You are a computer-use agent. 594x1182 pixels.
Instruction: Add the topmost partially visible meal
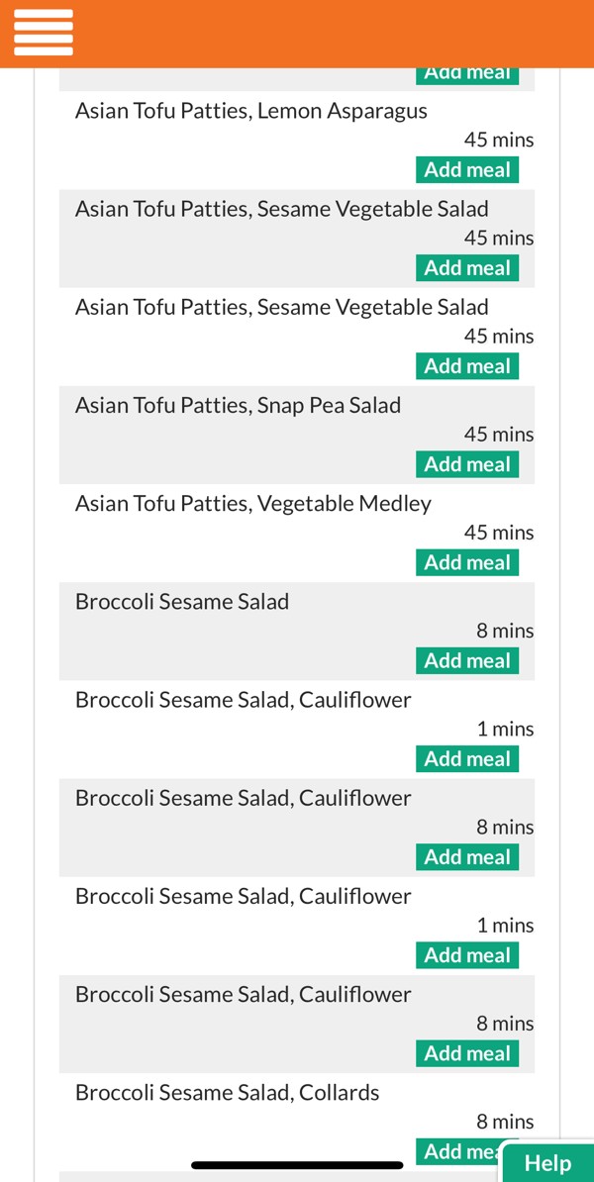[x=466, y=71]
